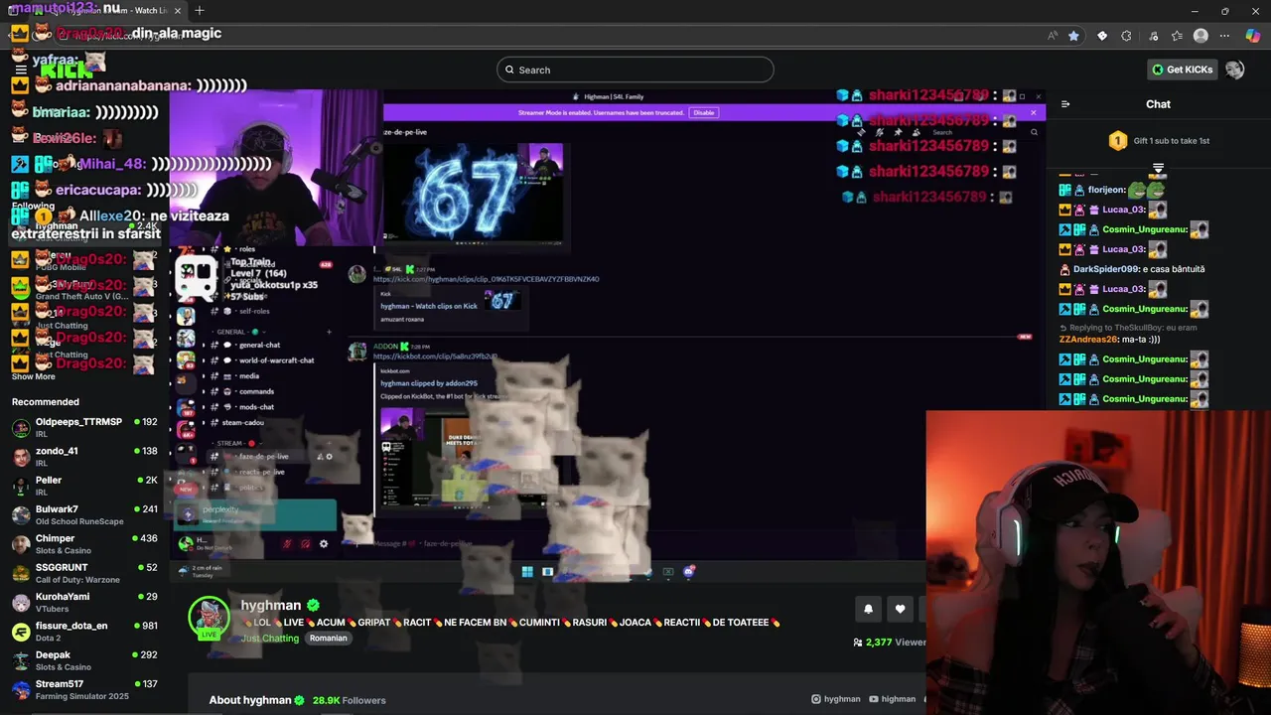Open hyghman Watch clips on Kick embed title

(x=429, y=306)
